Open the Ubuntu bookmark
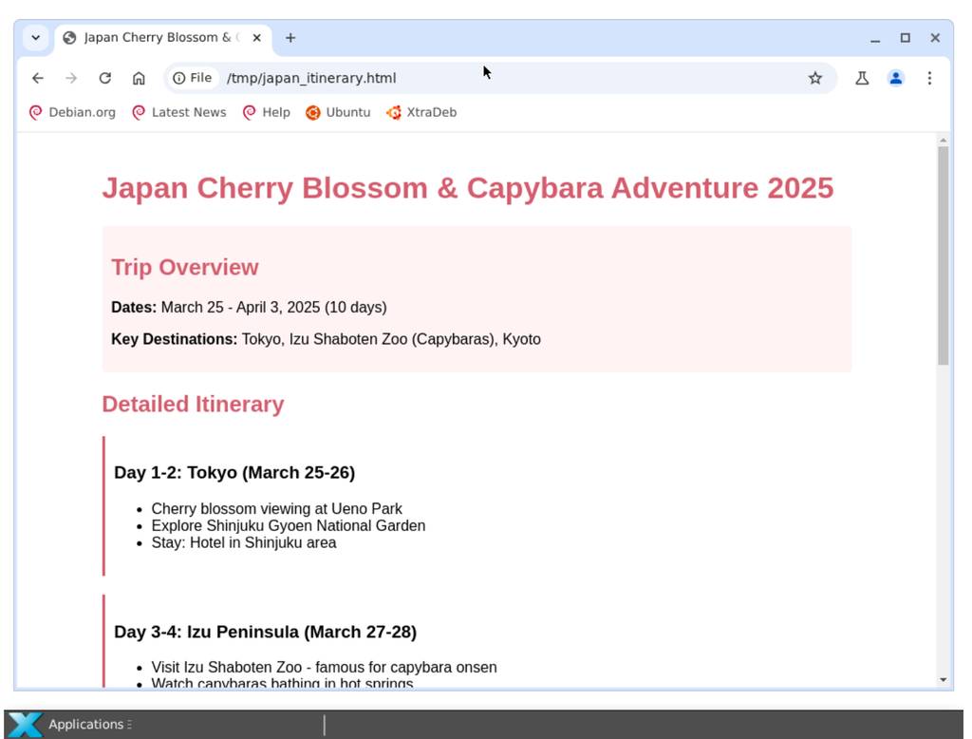 (x=338, y=112)
